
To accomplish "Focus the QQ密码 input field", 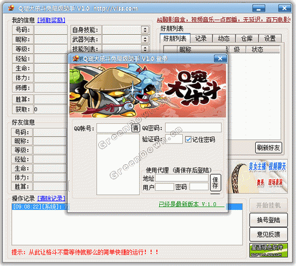I will (193, 128).
